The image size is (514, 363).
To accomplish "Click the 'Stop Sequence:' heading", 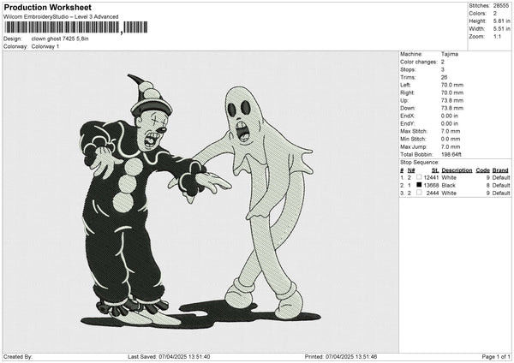I will click(x=419, y=163).
